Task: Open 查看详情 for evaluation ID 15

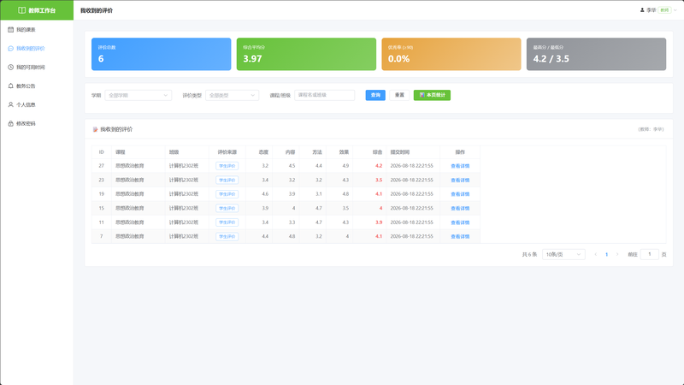Action: click(x=460, y=208)
